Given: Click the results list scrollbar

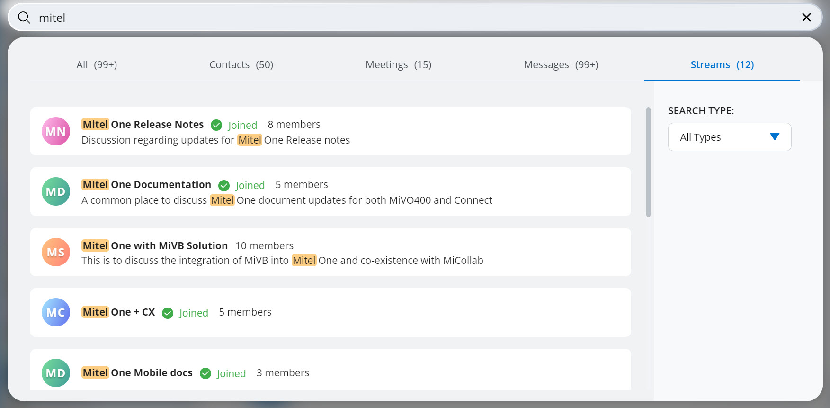Looking at the screenshot, I should (x=648, y=162).
